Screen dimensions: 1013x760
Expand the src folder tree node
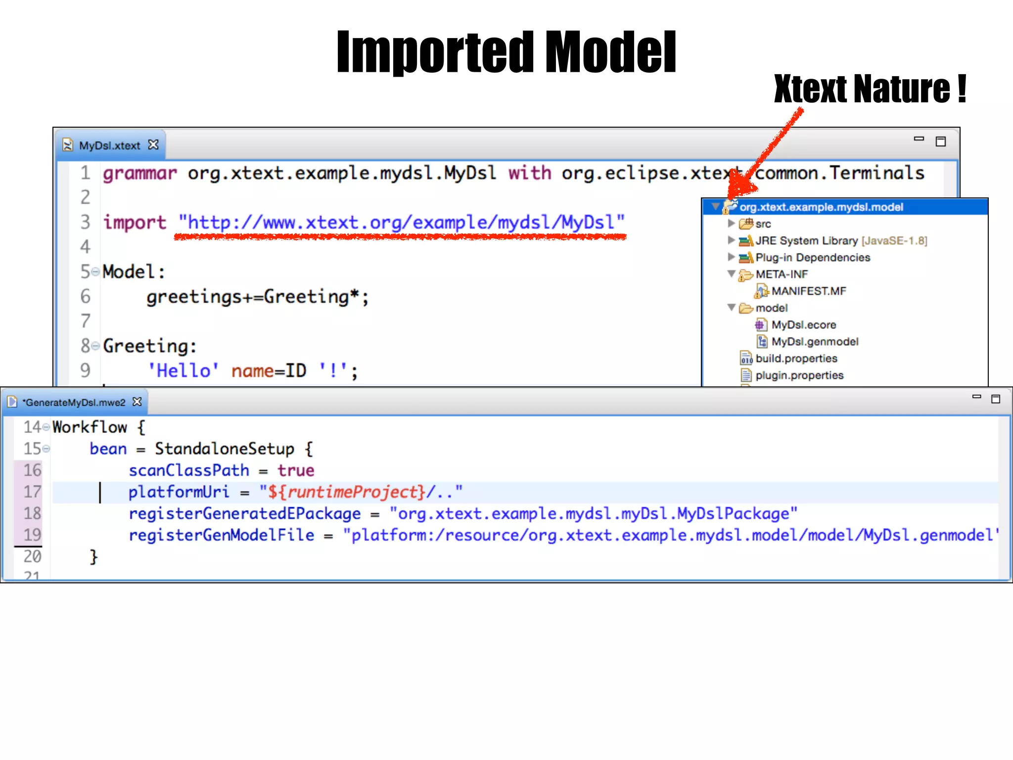731,224
